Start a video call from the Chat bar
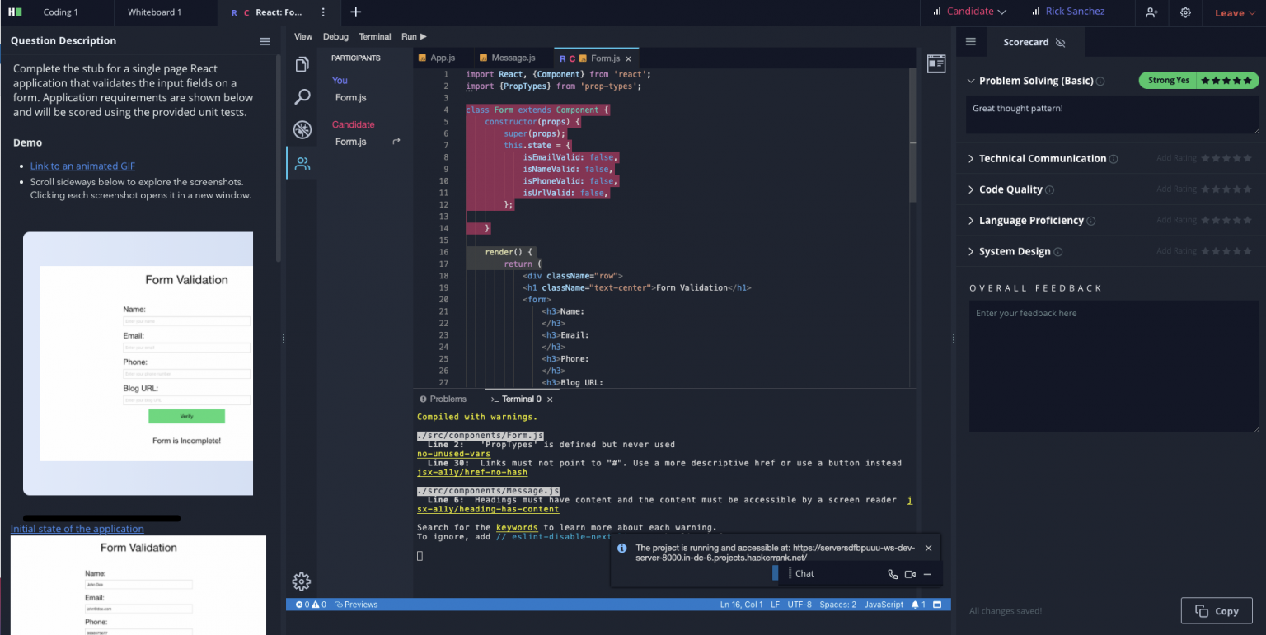 click(x=910, y=574)
